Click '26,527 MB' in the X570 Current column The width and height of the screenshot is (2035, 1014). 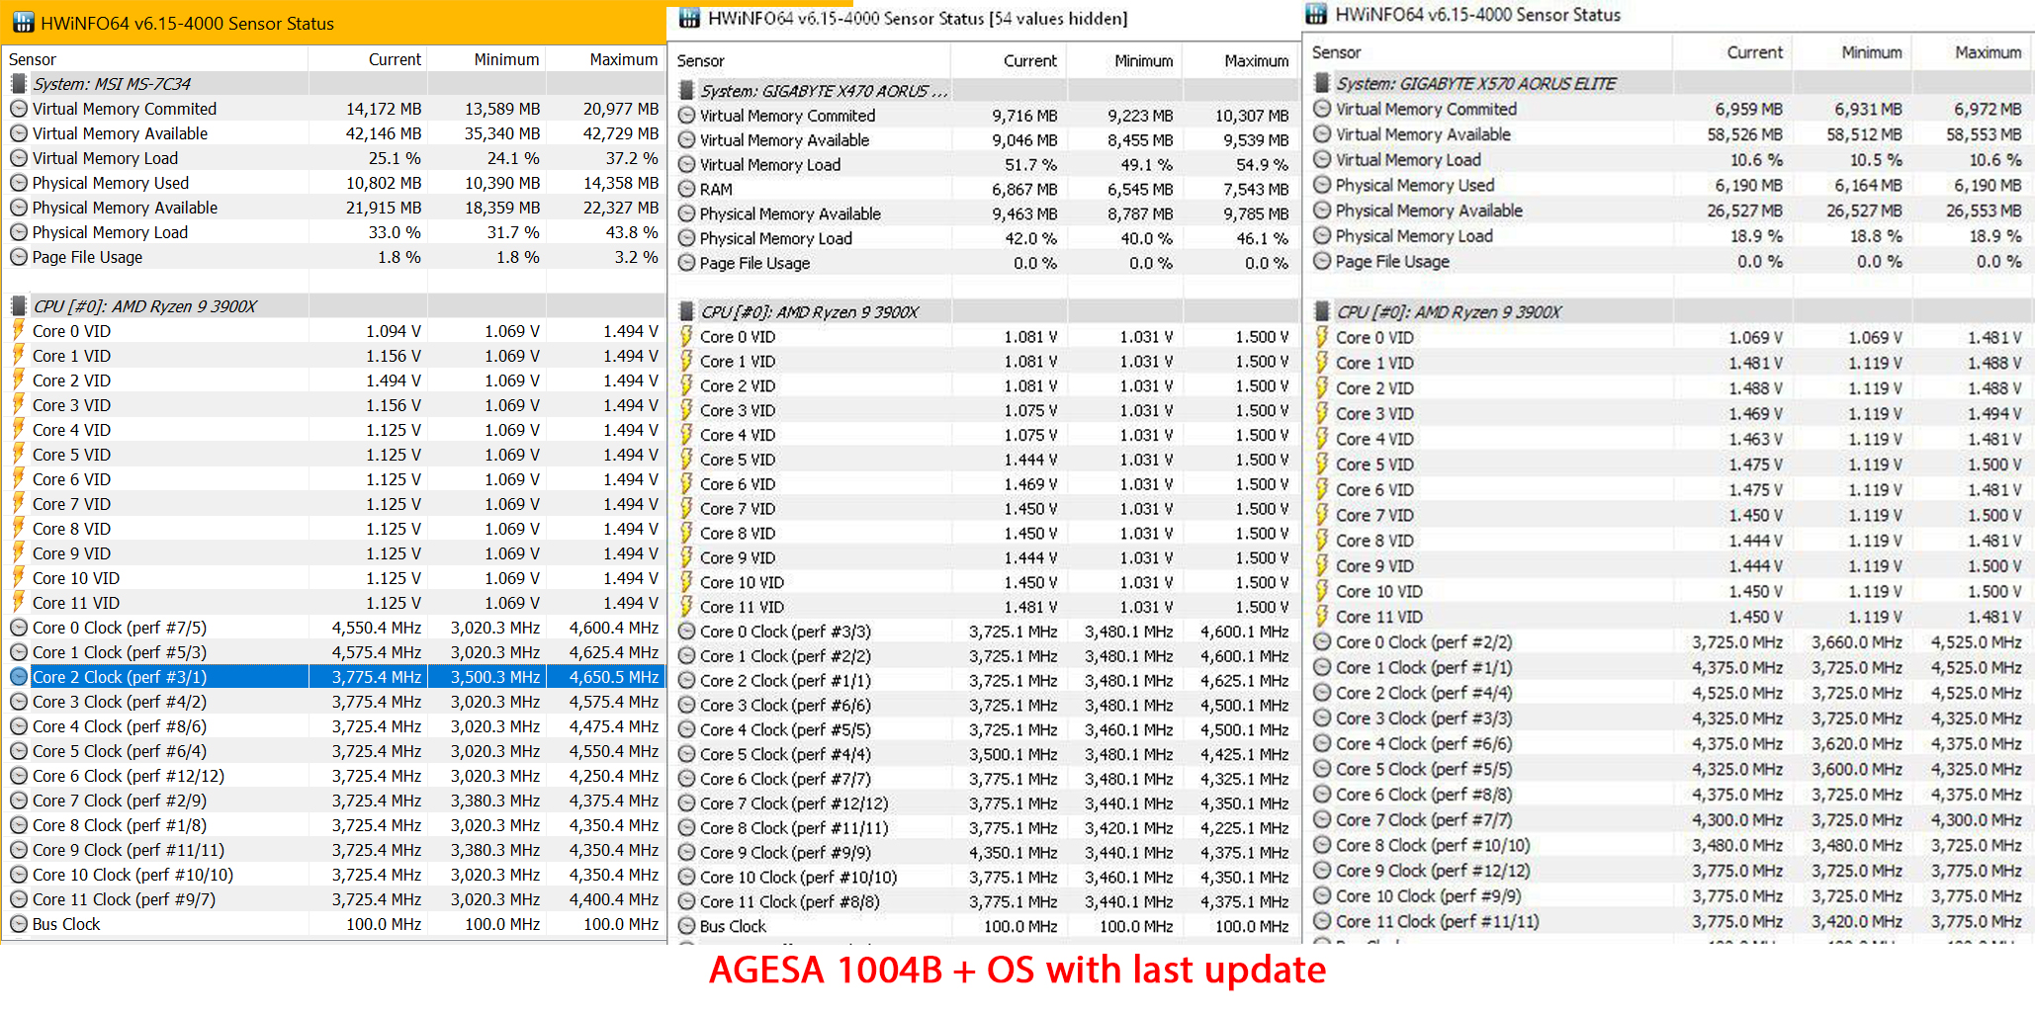click(x=1745, y=211)
